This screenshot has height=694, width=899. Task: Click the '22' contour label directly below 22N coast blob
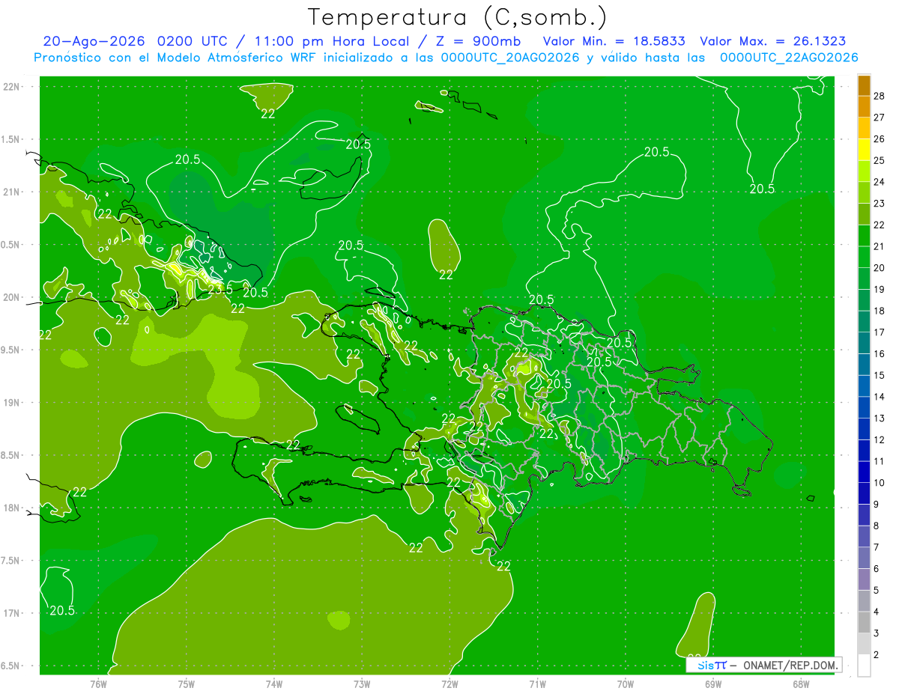click(x=268, y=114)
